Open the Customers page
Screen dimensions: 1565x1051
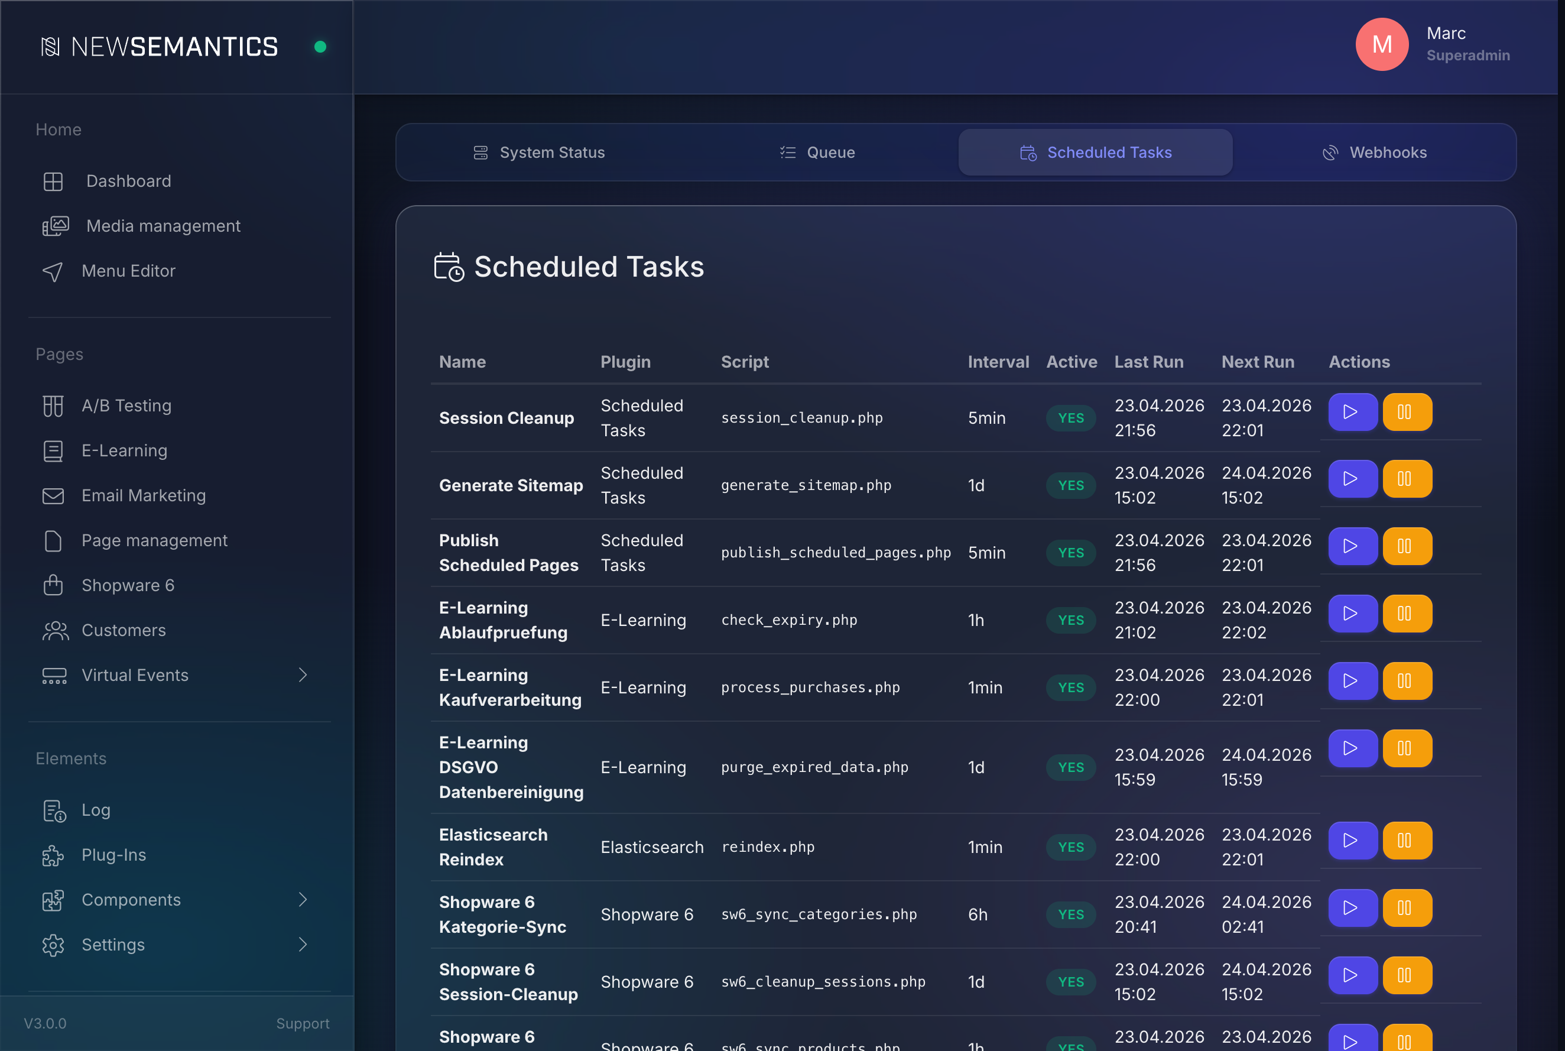105,630
